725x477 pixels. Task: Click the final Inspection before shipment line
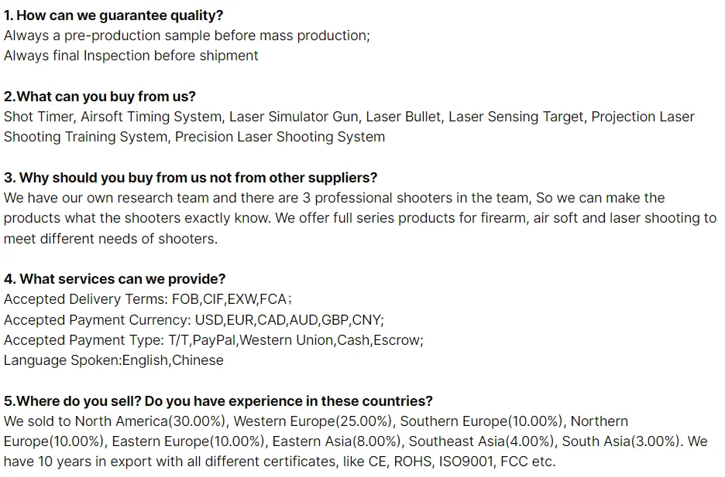(x=131, y=56)
